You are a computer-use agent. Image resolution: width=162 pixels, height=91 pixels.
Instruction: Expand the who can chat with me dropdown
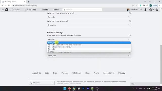pos(89,25)
